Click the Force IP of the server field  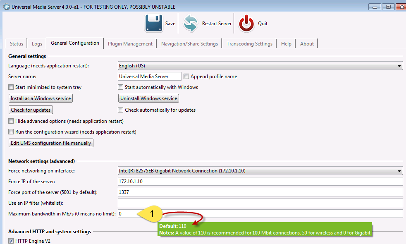(x=260, y=181)
